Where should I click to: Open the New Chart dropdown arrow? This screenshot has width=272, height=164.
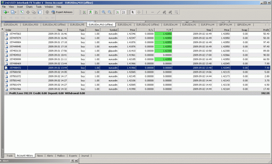coord(8,12)
